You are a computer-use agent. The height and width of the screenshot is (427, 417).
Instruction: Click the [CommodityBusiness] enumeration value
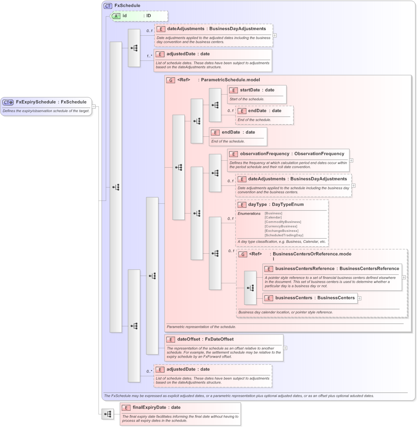coord(283,222)
